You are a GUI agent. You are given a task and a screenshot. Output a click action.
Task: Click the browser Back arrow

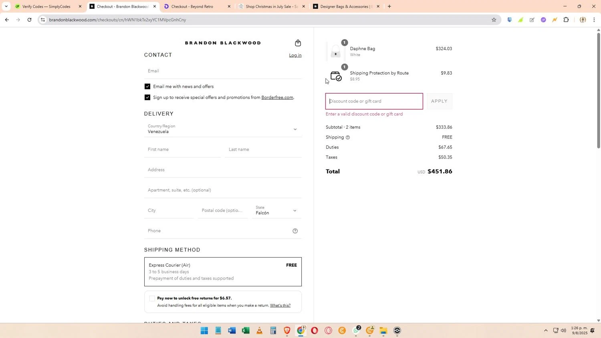7,20
